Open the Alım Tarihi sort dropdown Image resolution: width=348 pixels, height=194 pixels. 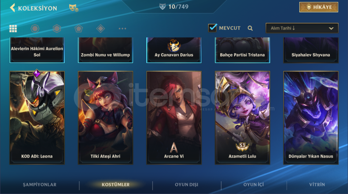pyautogui.click(x=302, y=28)
